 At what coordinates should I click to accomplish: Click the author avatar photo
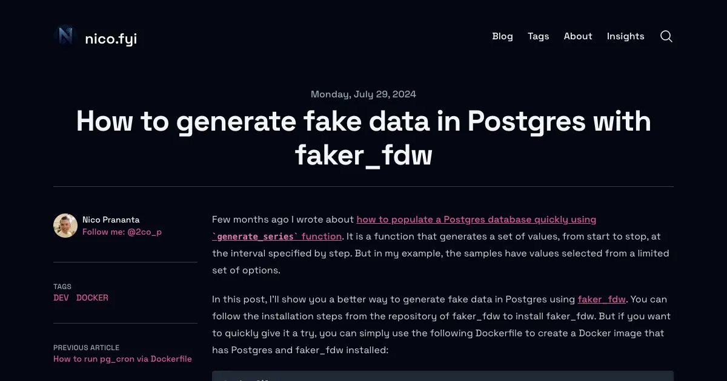(x=65, y=226)
